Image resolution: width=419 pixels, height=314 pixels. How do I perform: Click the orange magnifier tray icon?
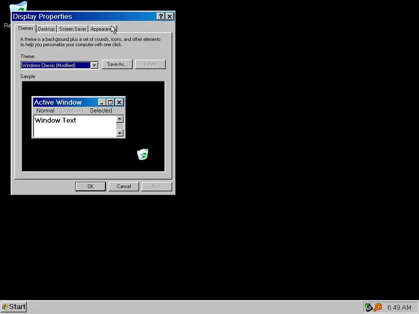378,307
